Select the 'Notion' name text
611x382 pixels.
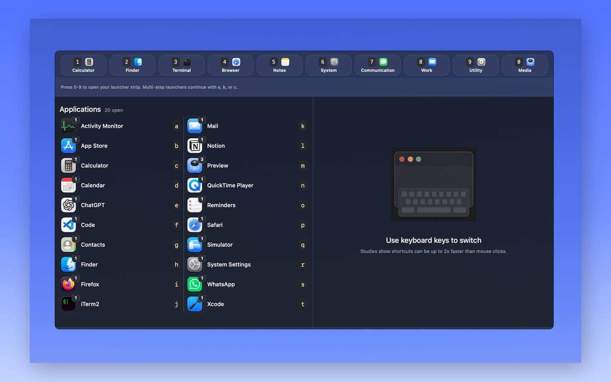216,146
